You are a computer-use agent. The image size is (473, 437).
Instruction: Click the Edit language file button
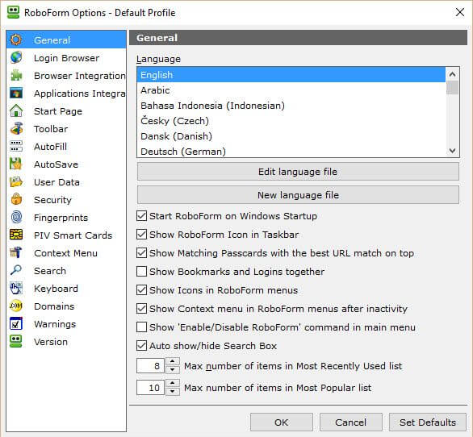pyautogui.click(x=298, y=172)
